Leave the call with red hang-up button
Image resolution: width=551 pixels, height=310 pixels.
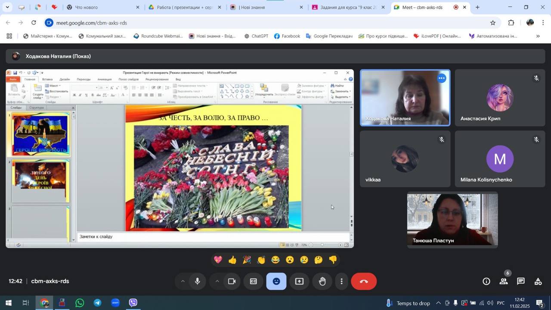364,282
